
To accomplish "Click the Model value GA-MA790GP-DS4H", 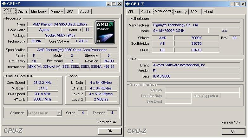I will click(x=180, y=31).
